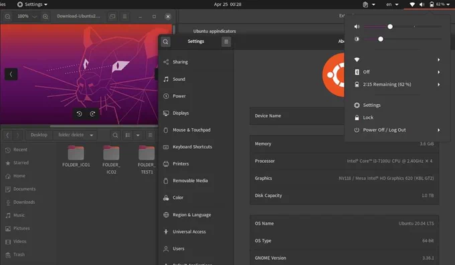
Task: Select the FOLDER_ICO2 folder
Action: [111, 160]
